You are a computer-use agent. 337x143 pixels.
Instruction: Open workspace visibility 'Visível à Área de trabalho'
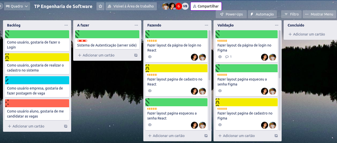pos(131,6)
